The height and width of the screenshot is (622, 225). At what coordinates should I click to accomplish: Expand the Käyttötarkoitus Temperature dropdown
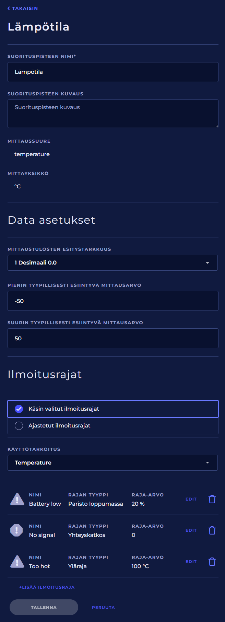coord(113,463)
